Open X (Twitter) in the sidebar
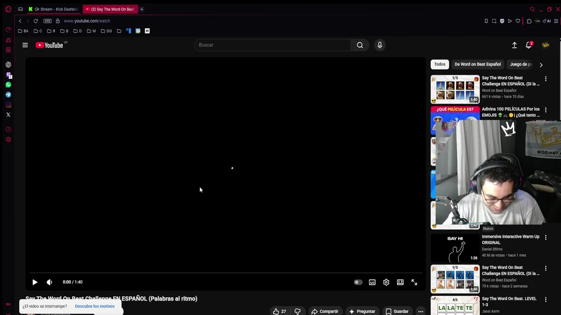Viewport: 561px width, 315px height. click(8, 115)
